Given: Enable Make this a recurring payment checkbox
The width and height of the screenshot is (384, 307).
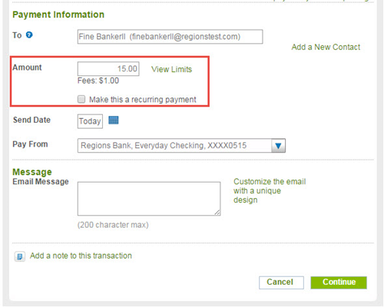Looking at the screenshot, I should pos(81,99).
